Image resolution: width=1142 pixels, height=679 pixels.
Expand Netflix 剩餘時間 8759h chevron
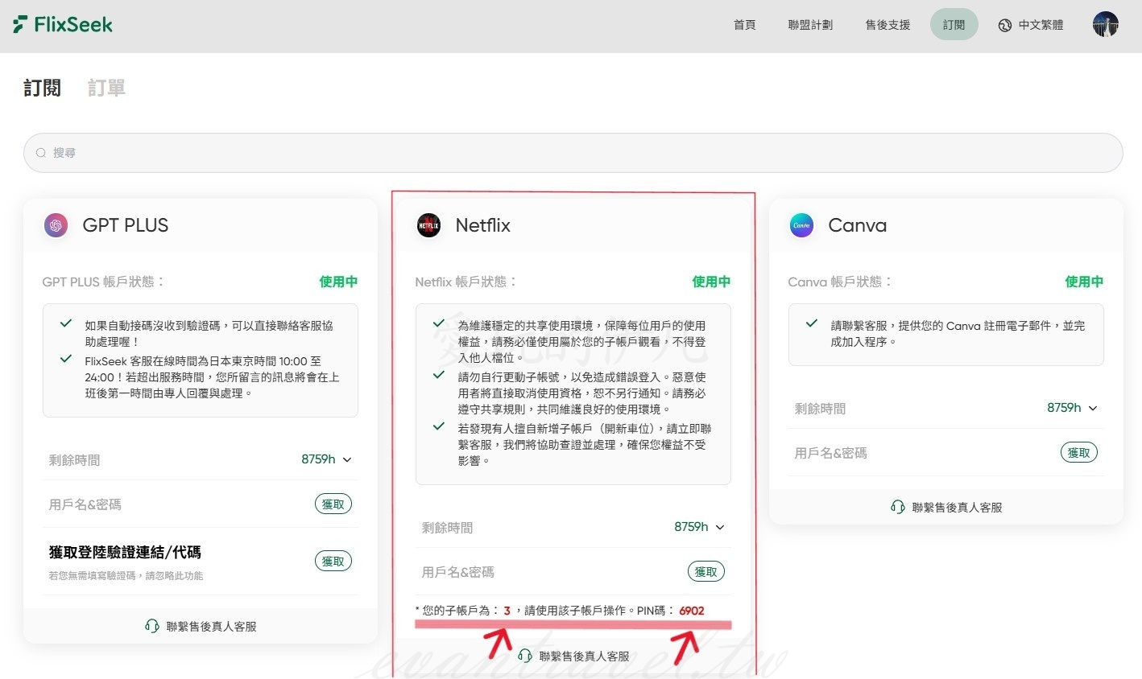tap(720, 527)
